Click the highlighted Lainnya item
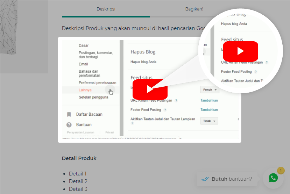This screenshot has width=290, height=194. tap(85, 90)
